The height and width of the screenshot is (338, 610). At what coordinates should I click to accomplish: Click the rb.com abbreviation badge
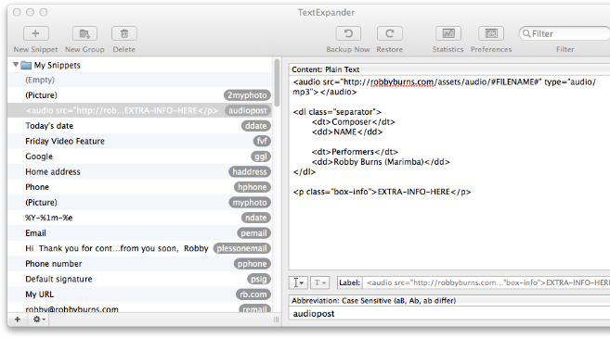[x=253, y=294]
